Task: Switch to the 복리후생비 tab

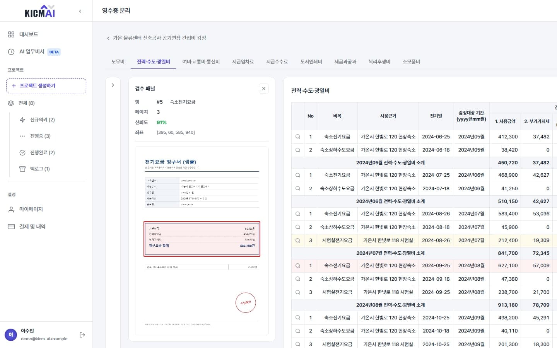Action: (x=379, y=61)
